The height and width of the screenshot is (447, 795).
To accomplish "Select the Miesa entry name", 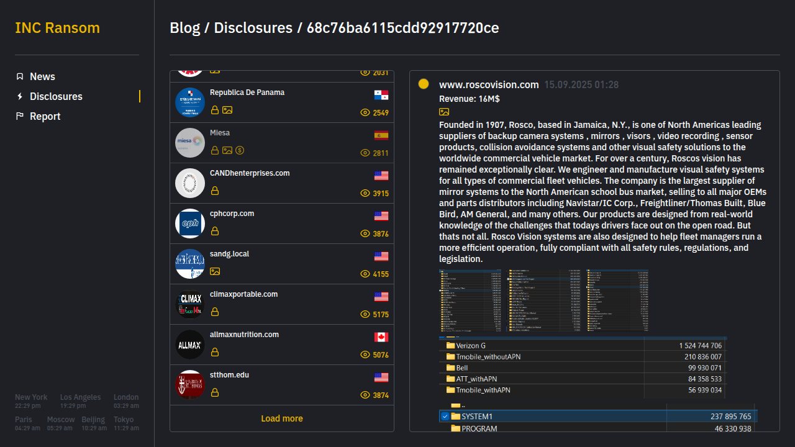I will (220, 133).
